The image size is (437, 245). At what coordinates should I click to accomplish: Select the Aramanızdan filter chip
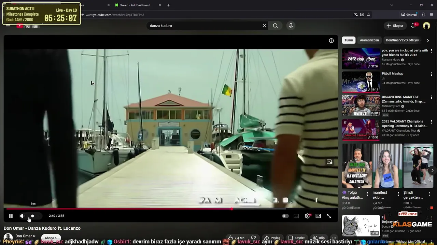click(369, 40)
